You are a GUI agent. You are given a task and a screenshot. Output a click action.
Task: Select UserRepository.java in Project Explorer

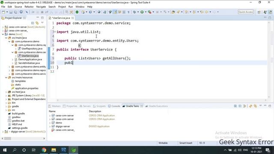point(32,49)
